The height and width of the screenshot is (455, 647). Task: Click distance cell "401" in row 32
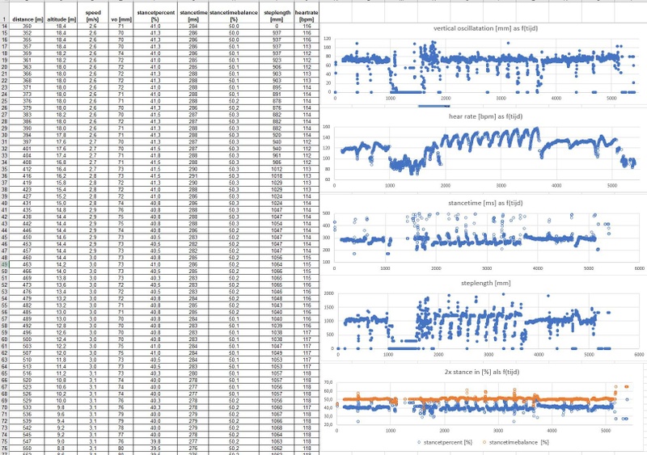click(27, 149)
